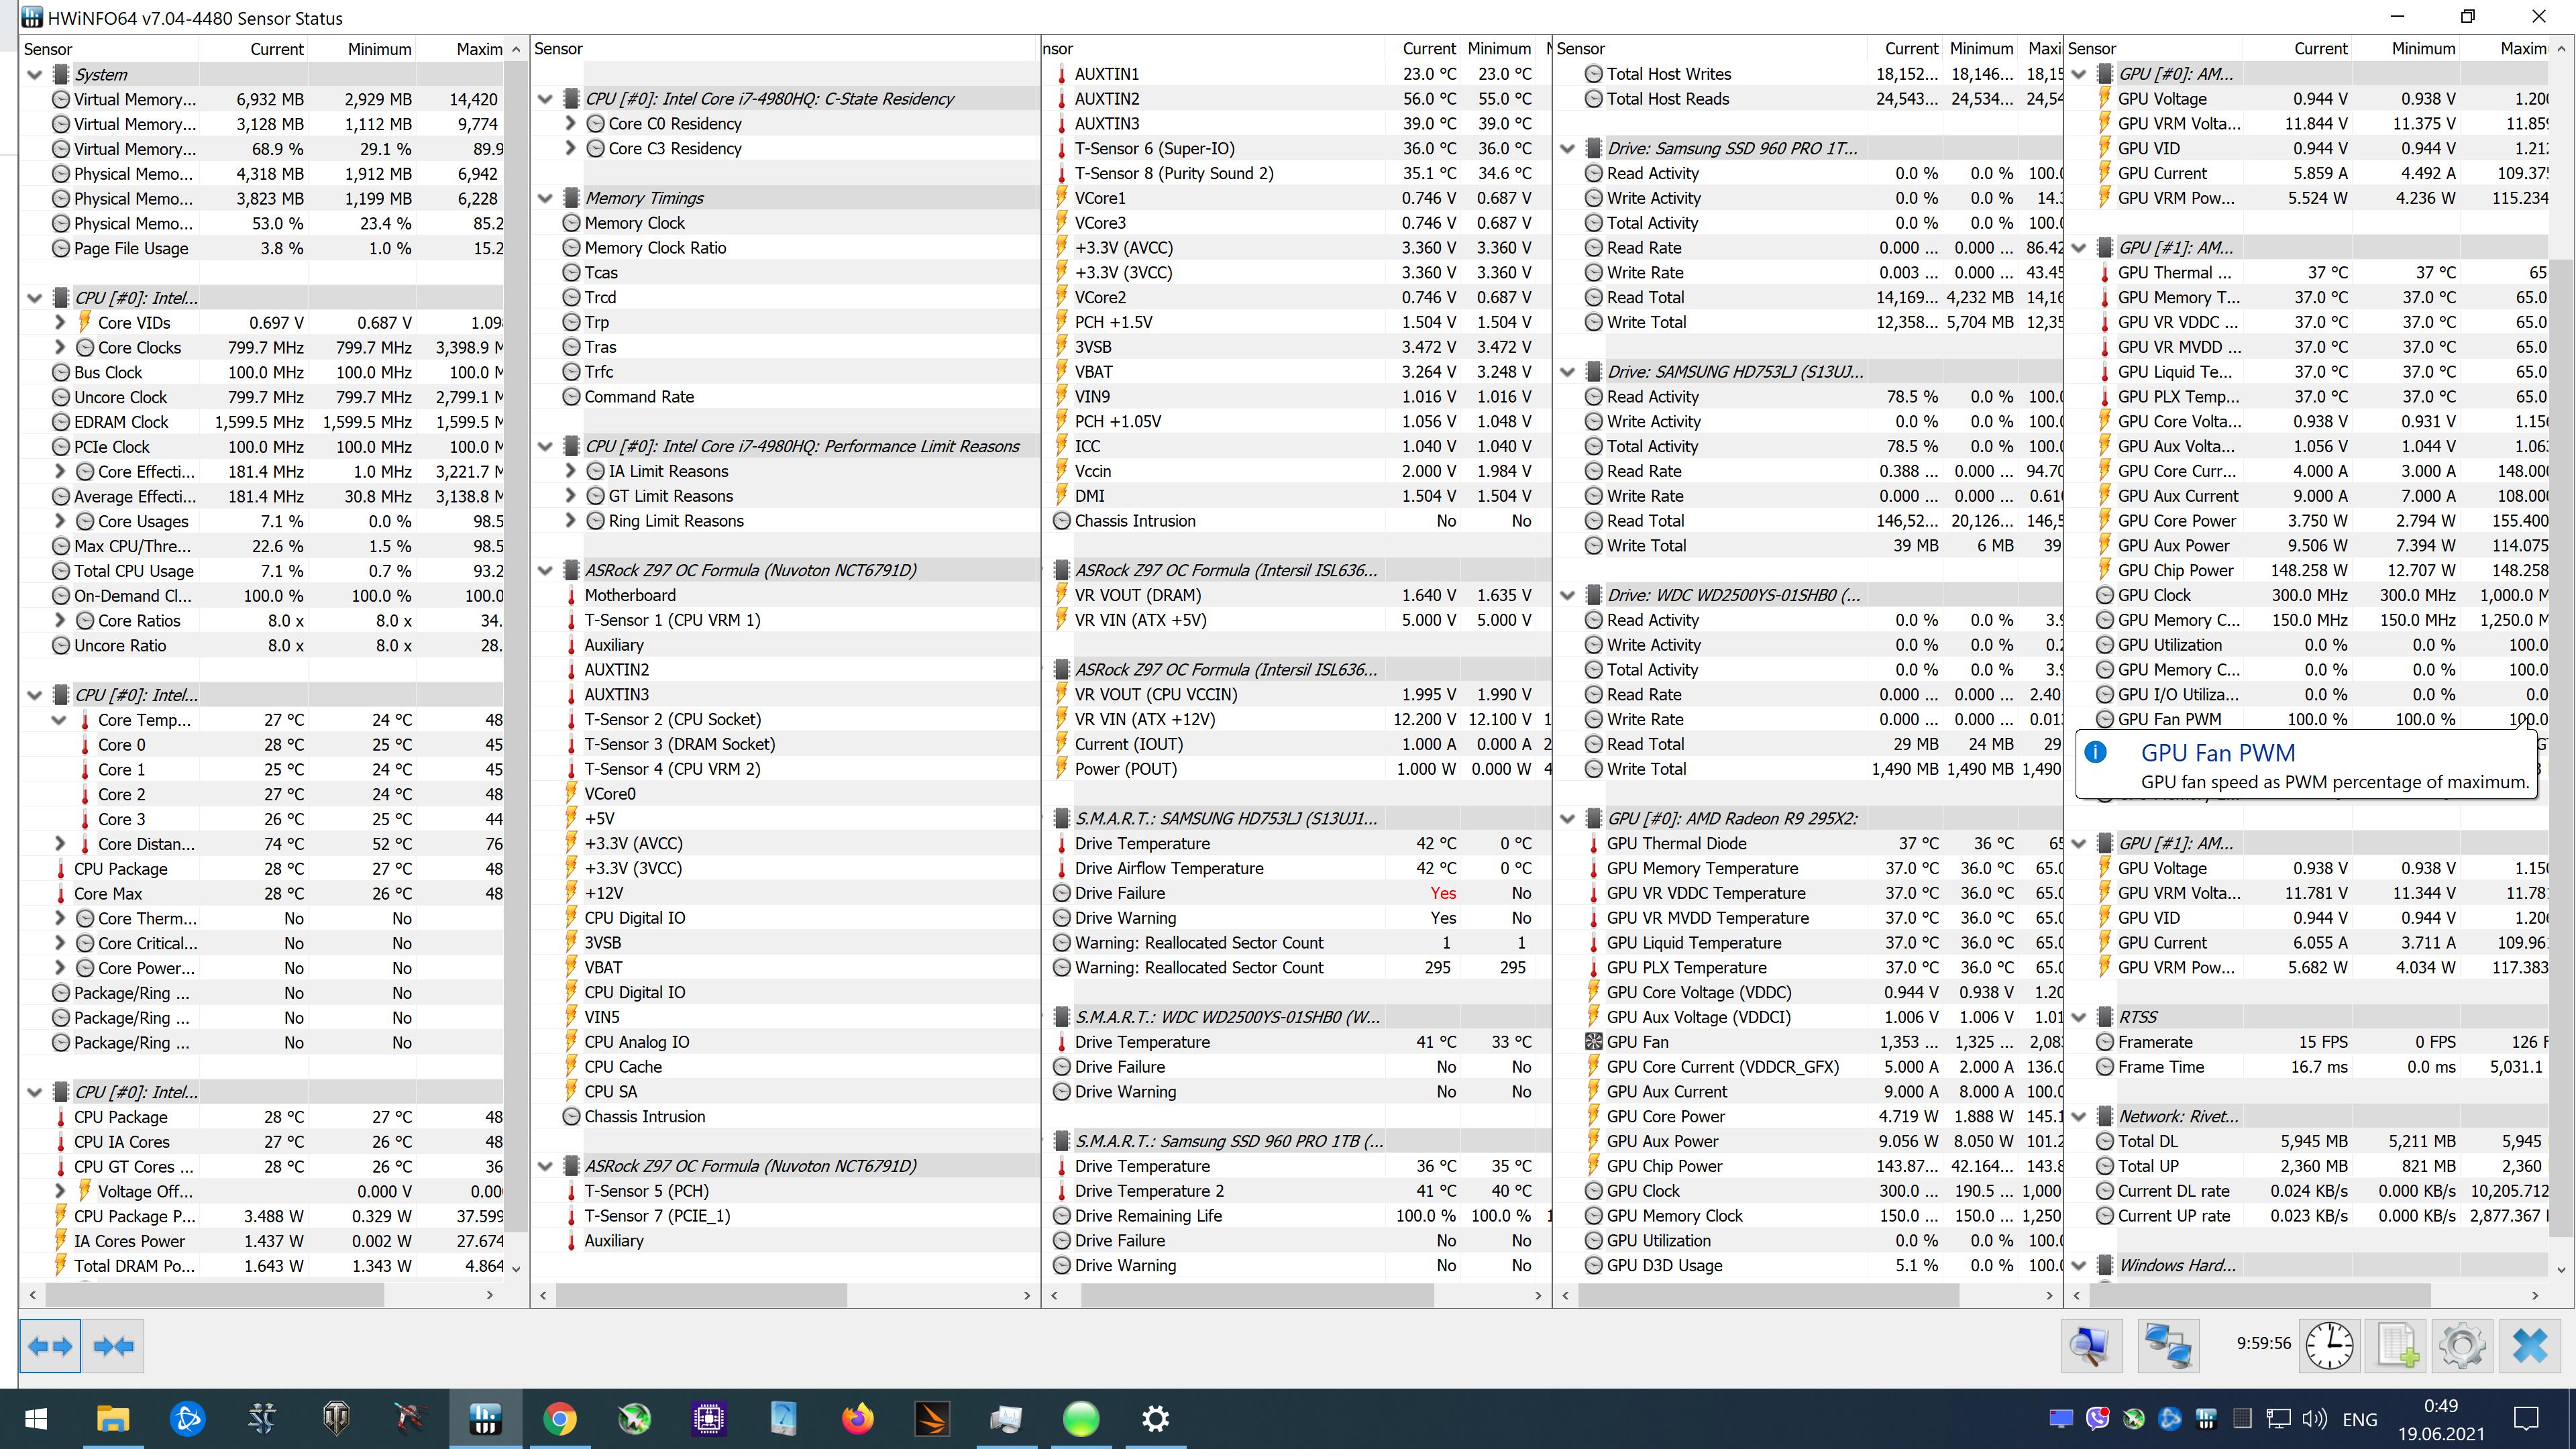The image size is (2576, 1449).
Task: Open Firefox from the taskbar
Action: click(857, 1418)
